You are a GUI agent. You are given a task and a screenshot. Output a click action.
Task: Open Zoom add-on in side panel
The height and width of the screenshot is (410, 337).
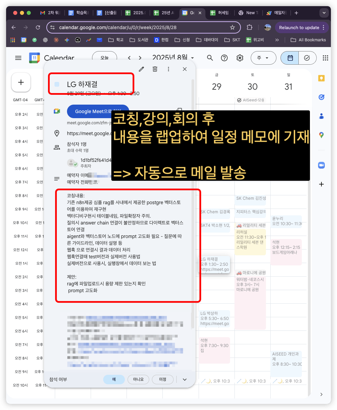(x=321, y=165)
